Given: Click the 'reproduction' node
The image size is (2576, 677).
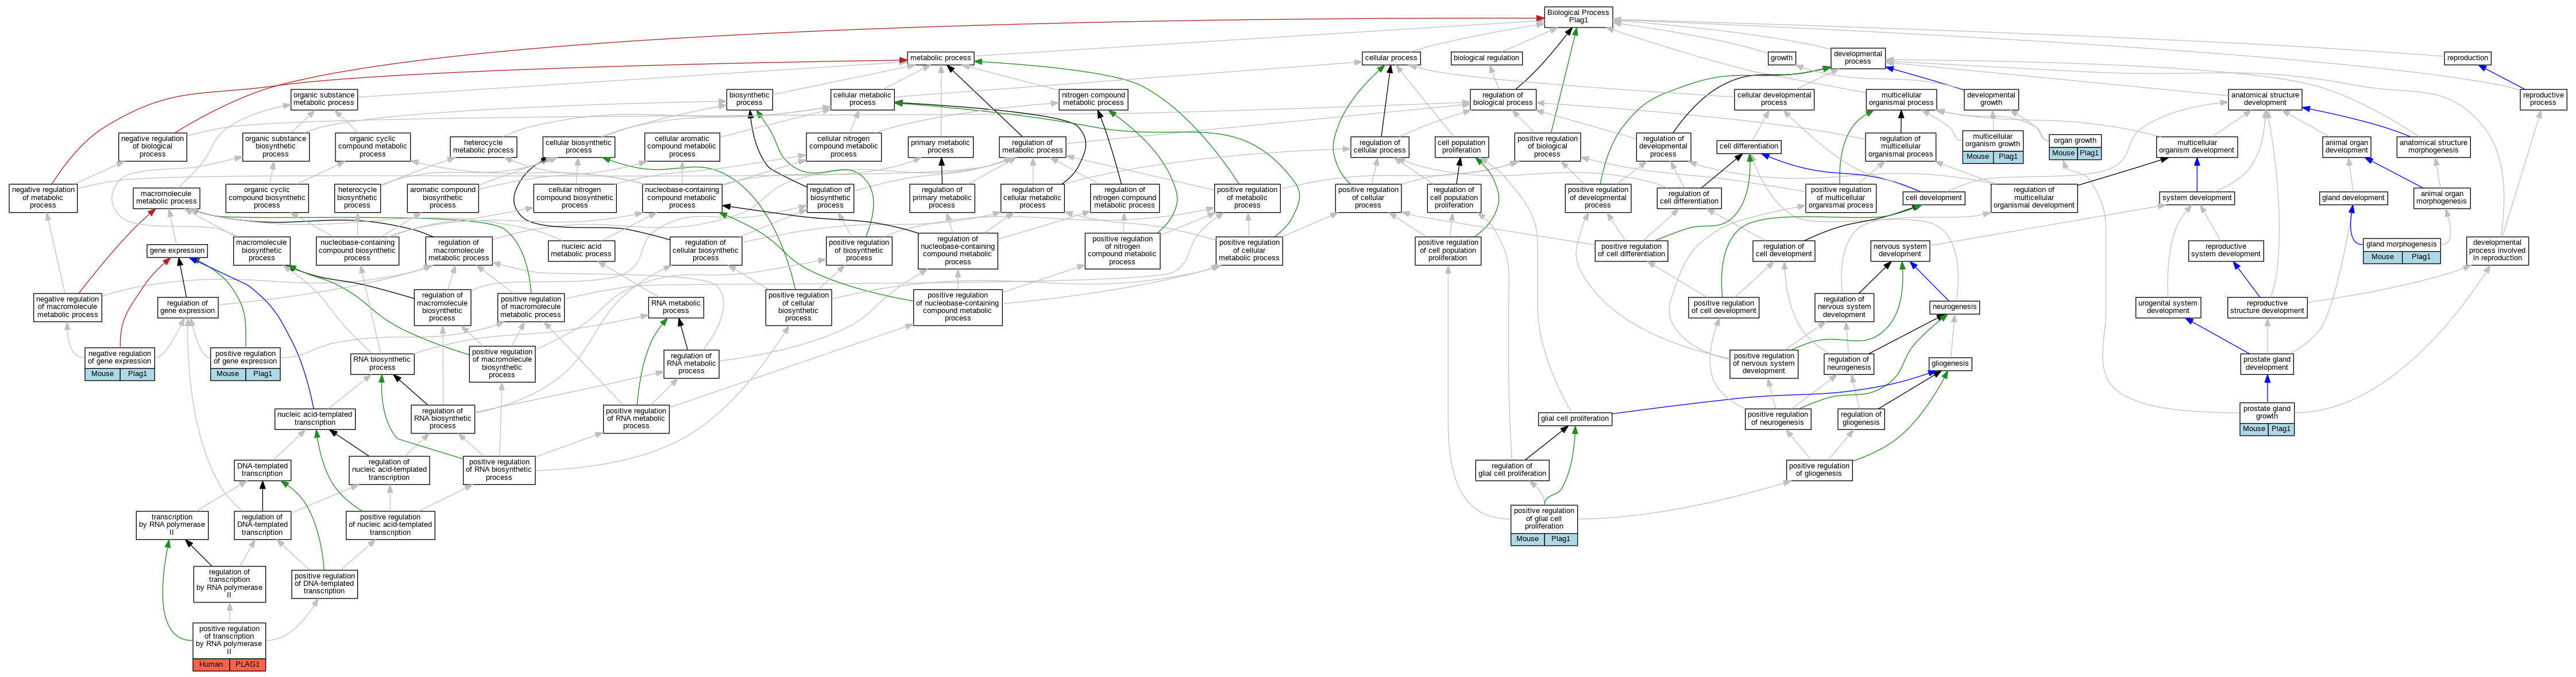Looking at the screenshot, I should click(x=2467, y=58).
